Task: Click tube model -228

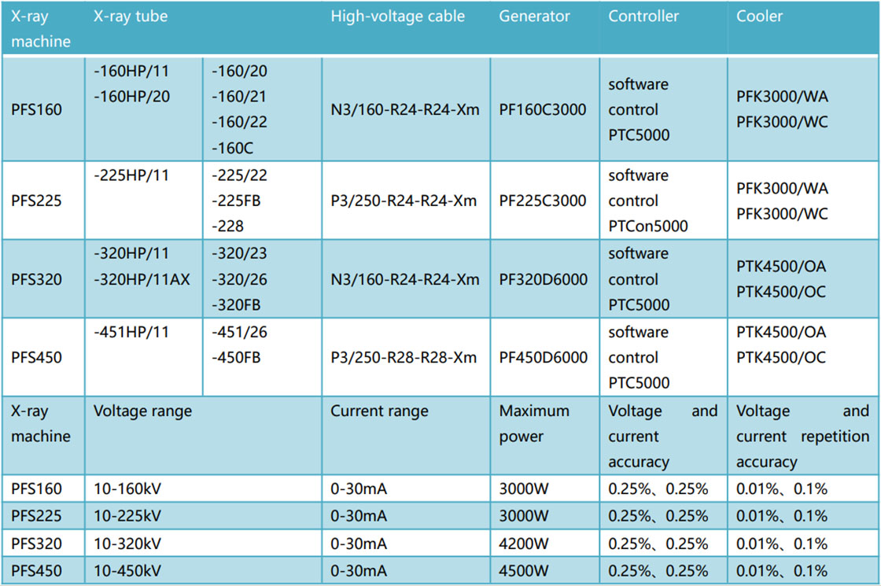Action: coord(227,226)
